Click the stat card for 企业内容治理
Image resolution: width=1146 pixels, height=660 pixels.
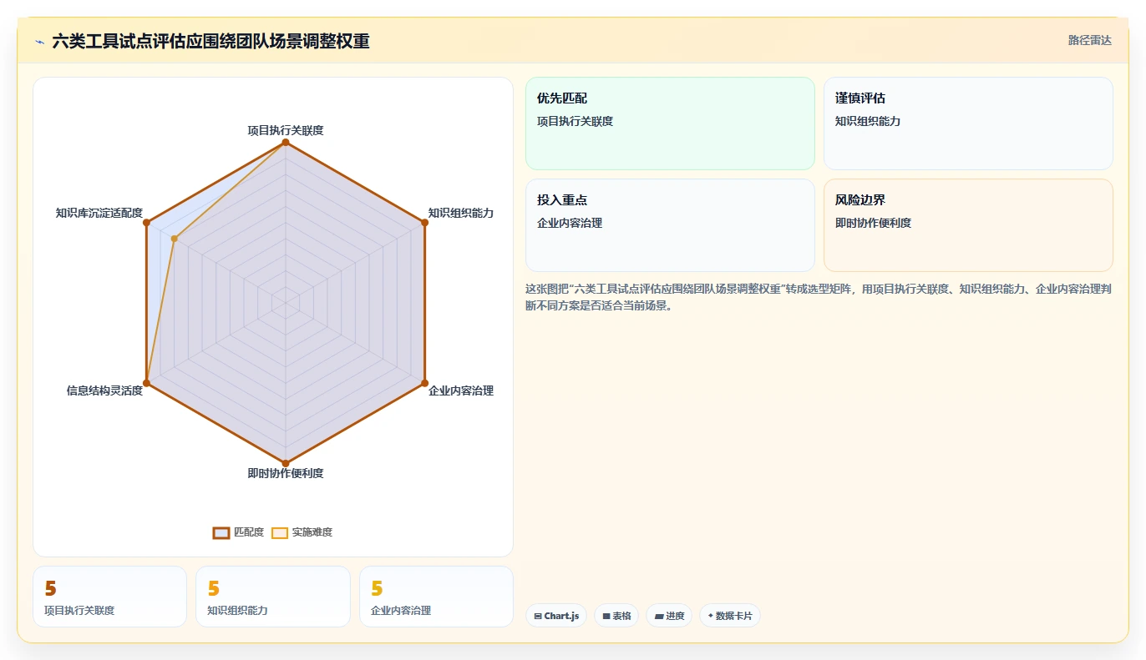tap(436, 597)
